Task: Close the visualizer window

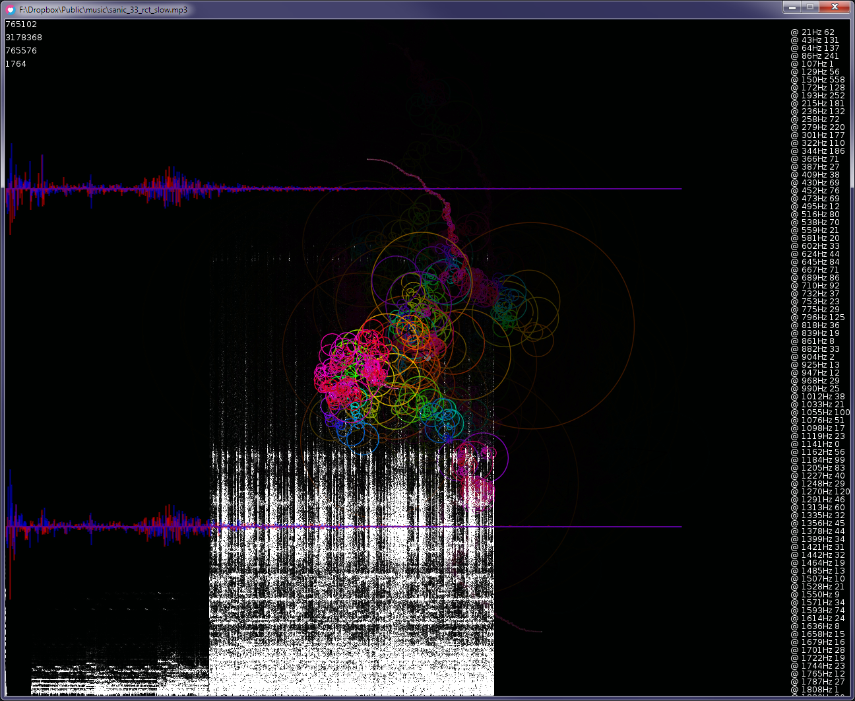Action: click(x=835, y=7)
